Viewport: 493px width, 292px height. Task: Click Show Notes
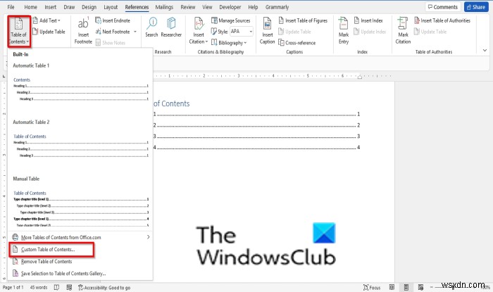tap(111, 43)
